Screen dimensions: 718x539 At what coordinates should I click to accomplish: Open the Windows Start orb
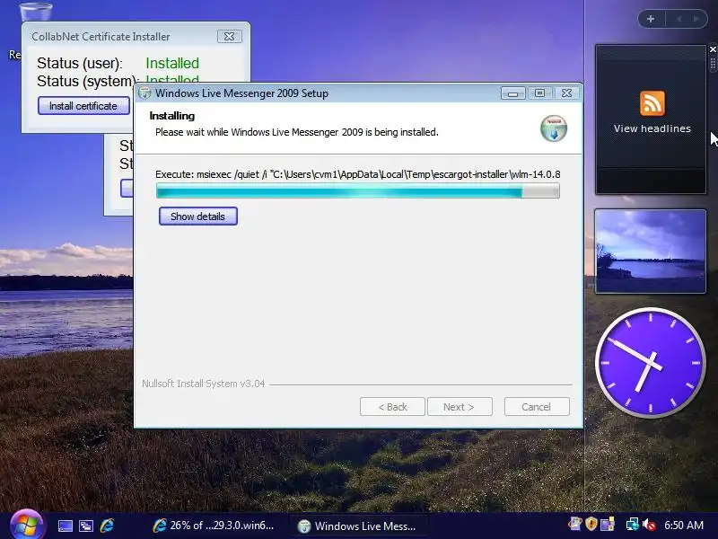pyautogui.click(x=27, y=526)
